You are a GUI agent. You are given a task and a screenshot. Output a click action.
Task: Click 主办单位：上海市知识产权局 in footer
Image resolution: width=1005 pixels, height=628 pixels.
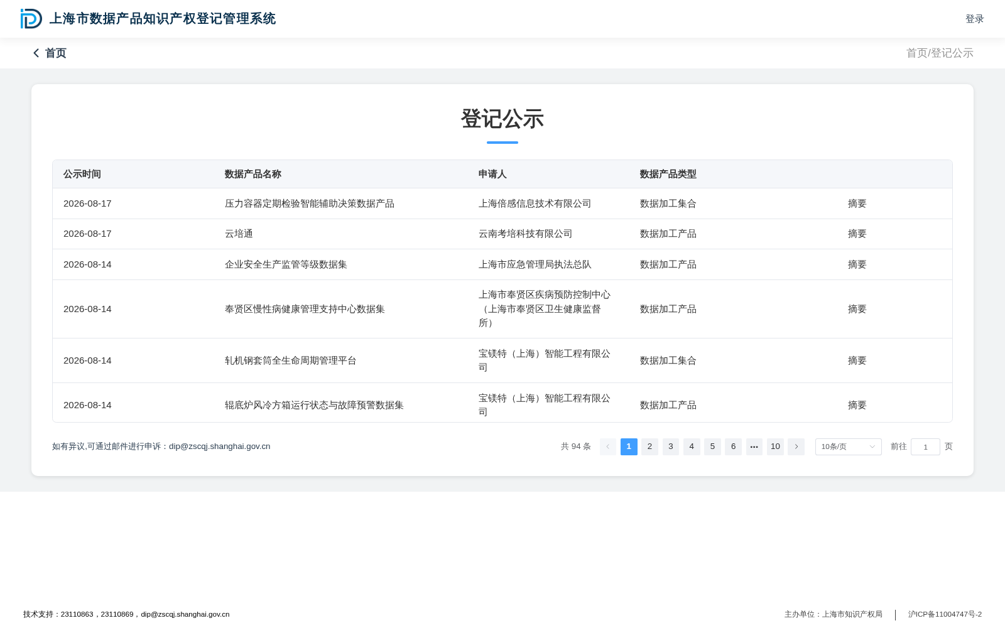tap(834, 614)
